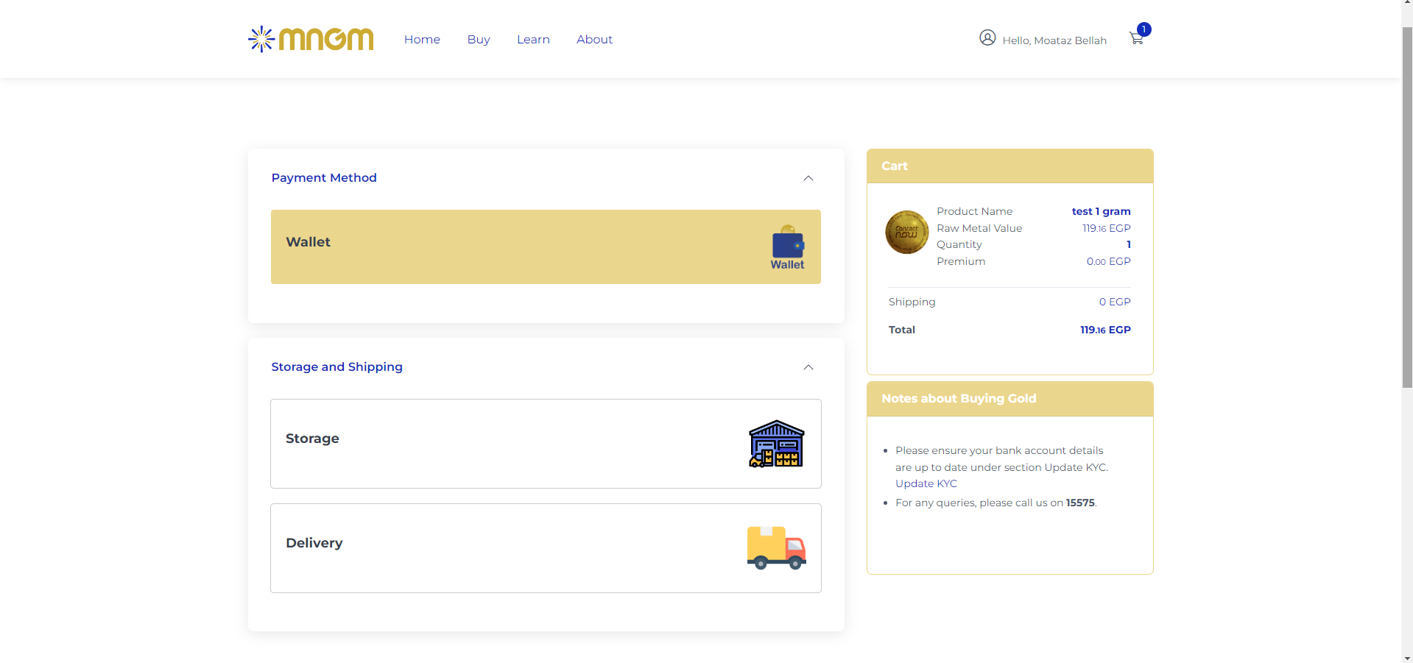Viewport: 1413px width, 663px height.
Task: Go to the Home page
Action: point(422,40)
